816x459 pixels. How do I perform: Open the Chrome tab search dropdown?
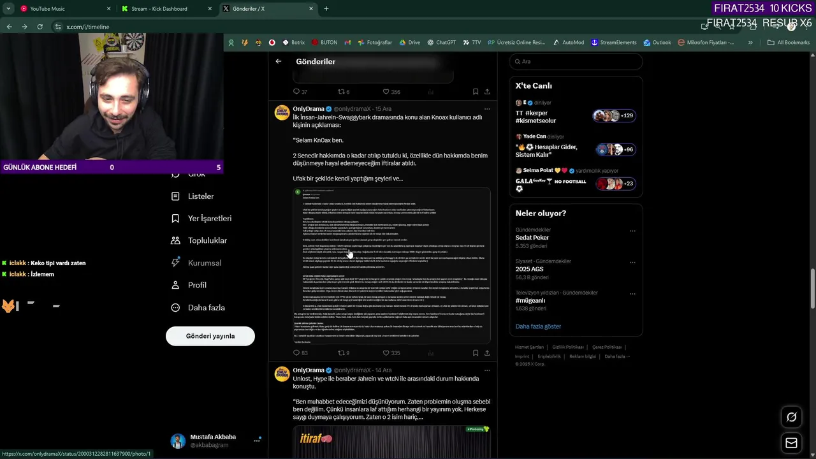tap(8, 9)
